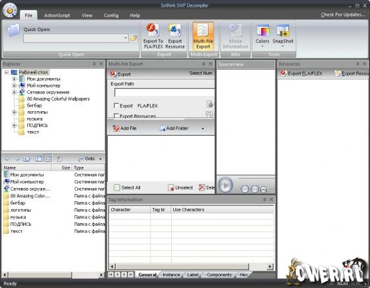Switch to the Components tab
The width and height of the screenshot is (370, 288).
219,275
